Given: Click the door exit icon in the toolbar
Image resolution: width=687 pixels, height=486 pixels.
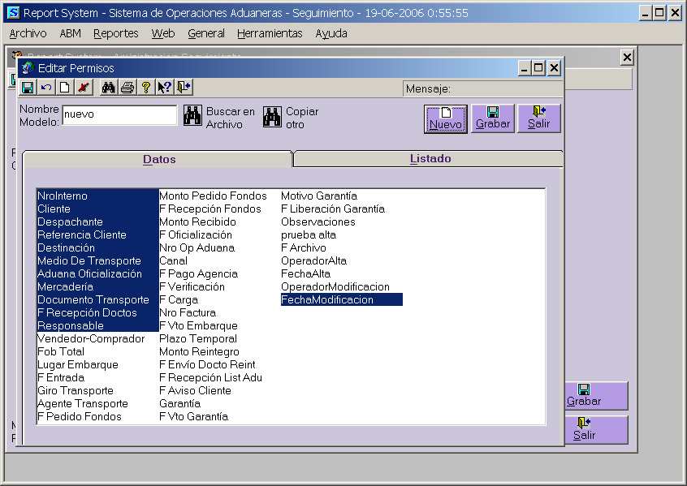Looking at the screenshot, I should tap(184, 88).
